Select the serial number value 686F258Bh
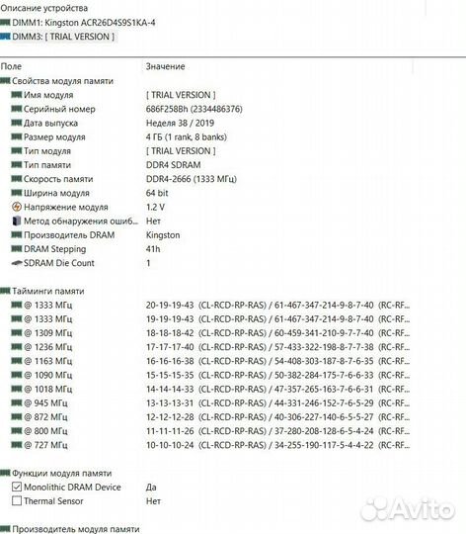The width and height of the screenshot is (466, 534). point(194,109)
